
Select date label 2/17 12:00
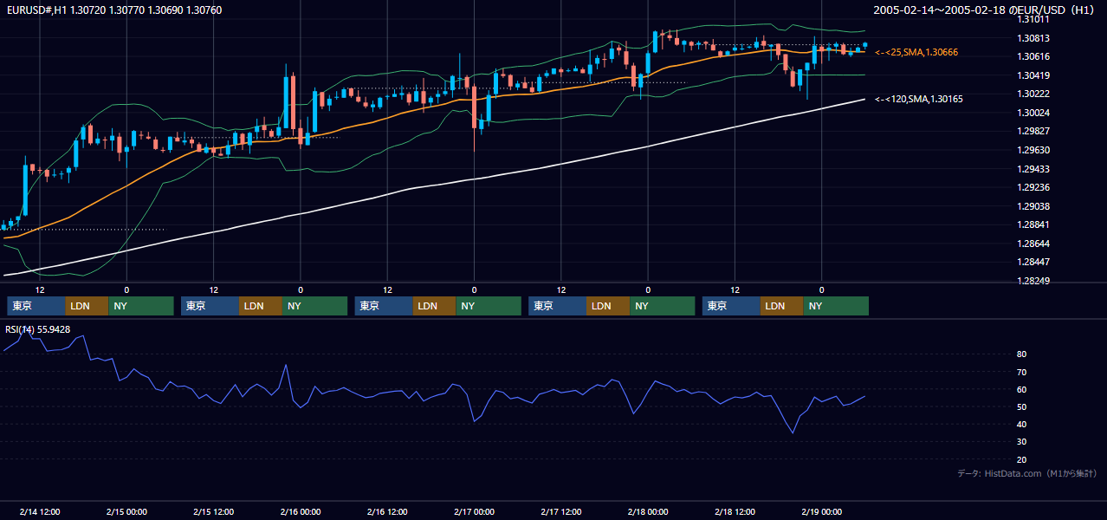(x=561, y=512)
